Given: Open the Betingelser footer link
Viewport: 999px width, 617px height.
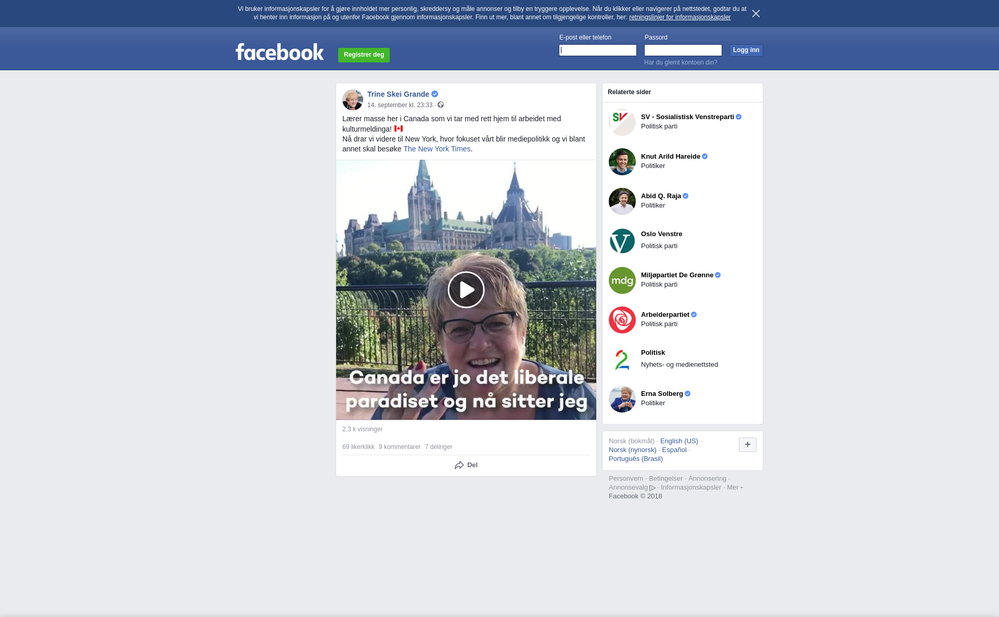Looking at the screenshot, I should [x=665, y=479].
